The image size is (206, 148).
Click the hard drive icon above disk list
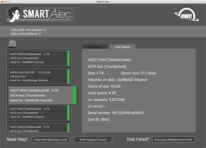(x=13, y=44)
